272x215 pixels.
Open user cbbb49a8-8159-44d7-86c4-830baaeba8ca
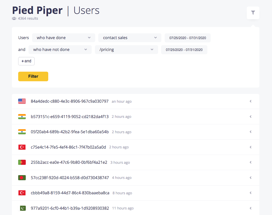70,193
